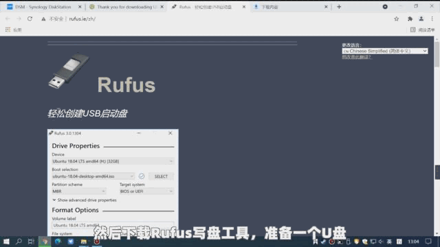Image resolution: width=440 pixels, height=247 pixels.
Task: Open the Windows Start menu
Action: (x=6, y=242)
